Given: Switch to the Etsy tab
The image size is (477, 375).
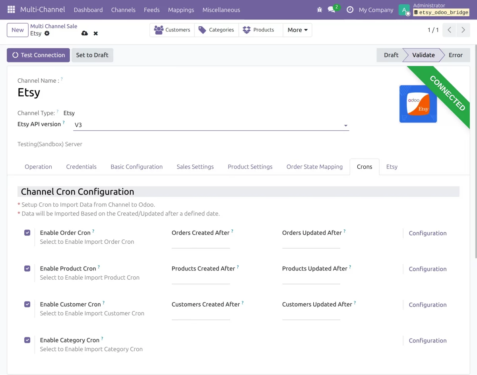Looking at the screenshot, I should 392,167.
